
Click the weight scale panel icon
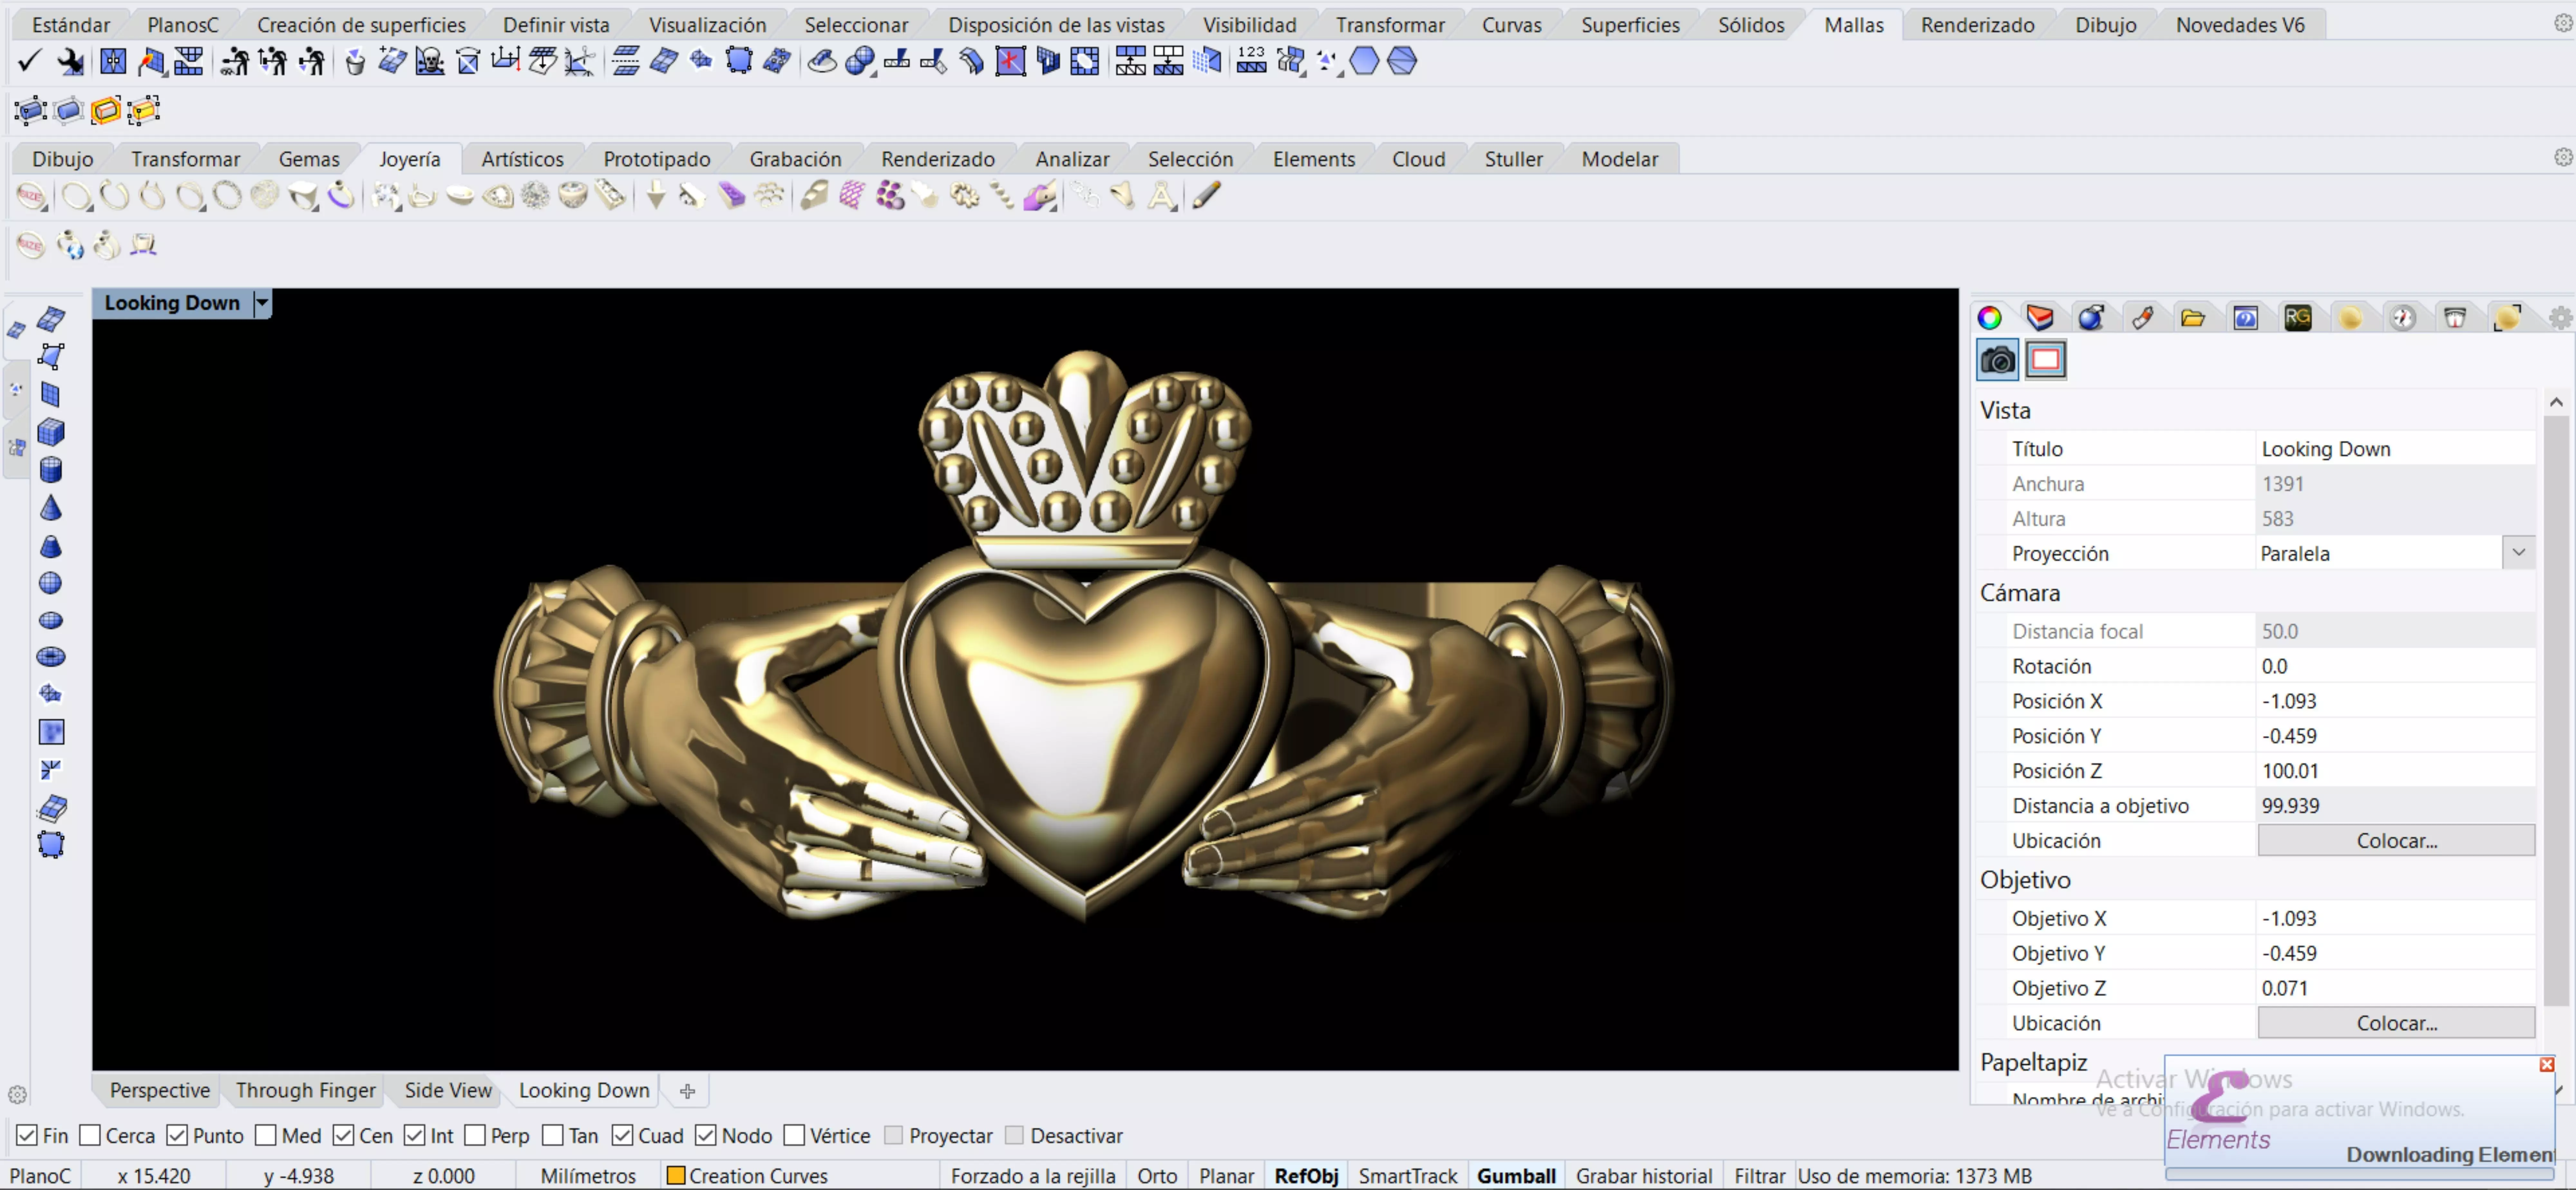pyautogui.click(x=2455, y=318)
